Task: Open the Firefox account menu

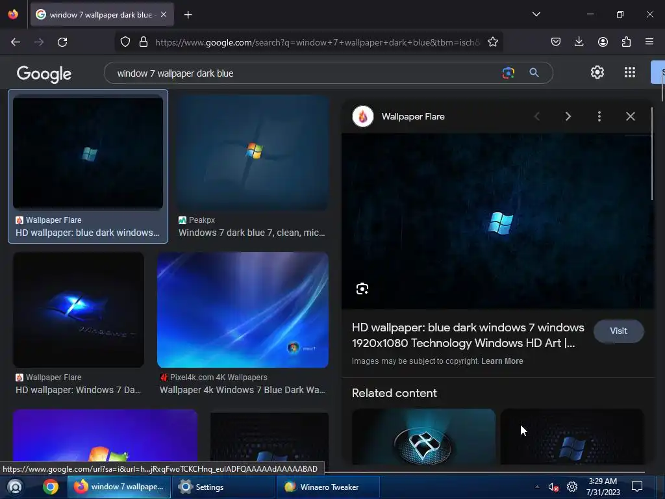Action: pyautogui.click(x=603, y=42)
